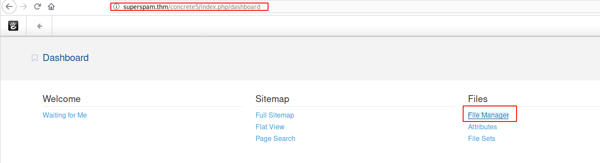Open the Waiting for Me link
This screenshot has height=163, width=600.
65,115
